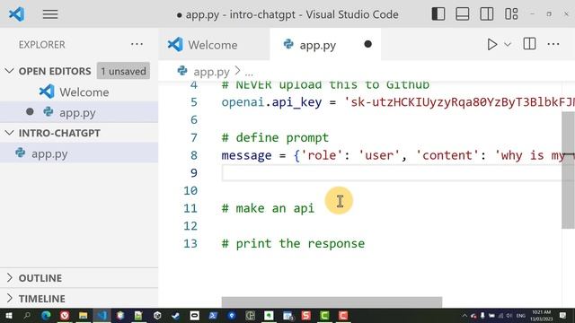Show hidden system tray icons chevron
The image size is (575, 323).
[x=464, y=315]
